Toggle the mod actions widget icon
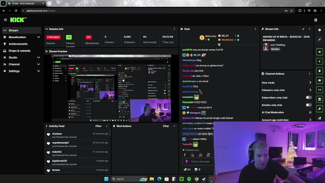Viewport: 325px width, 183px height. tap(320, 99)
